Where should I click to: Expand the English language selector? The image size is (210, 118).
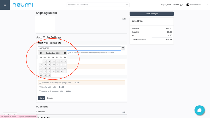pos(10,115)
